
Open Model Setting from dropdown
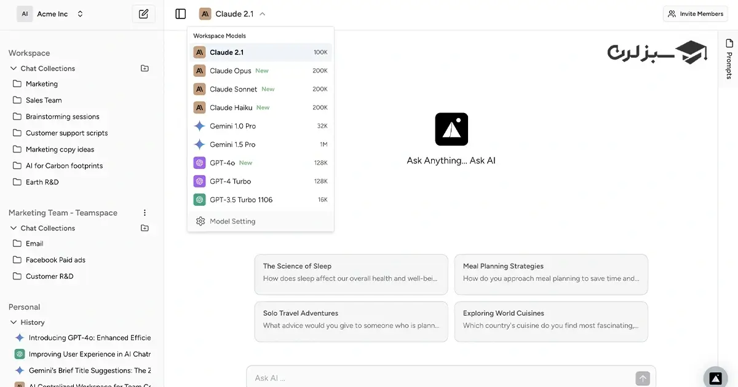click(x=261, y=221)
